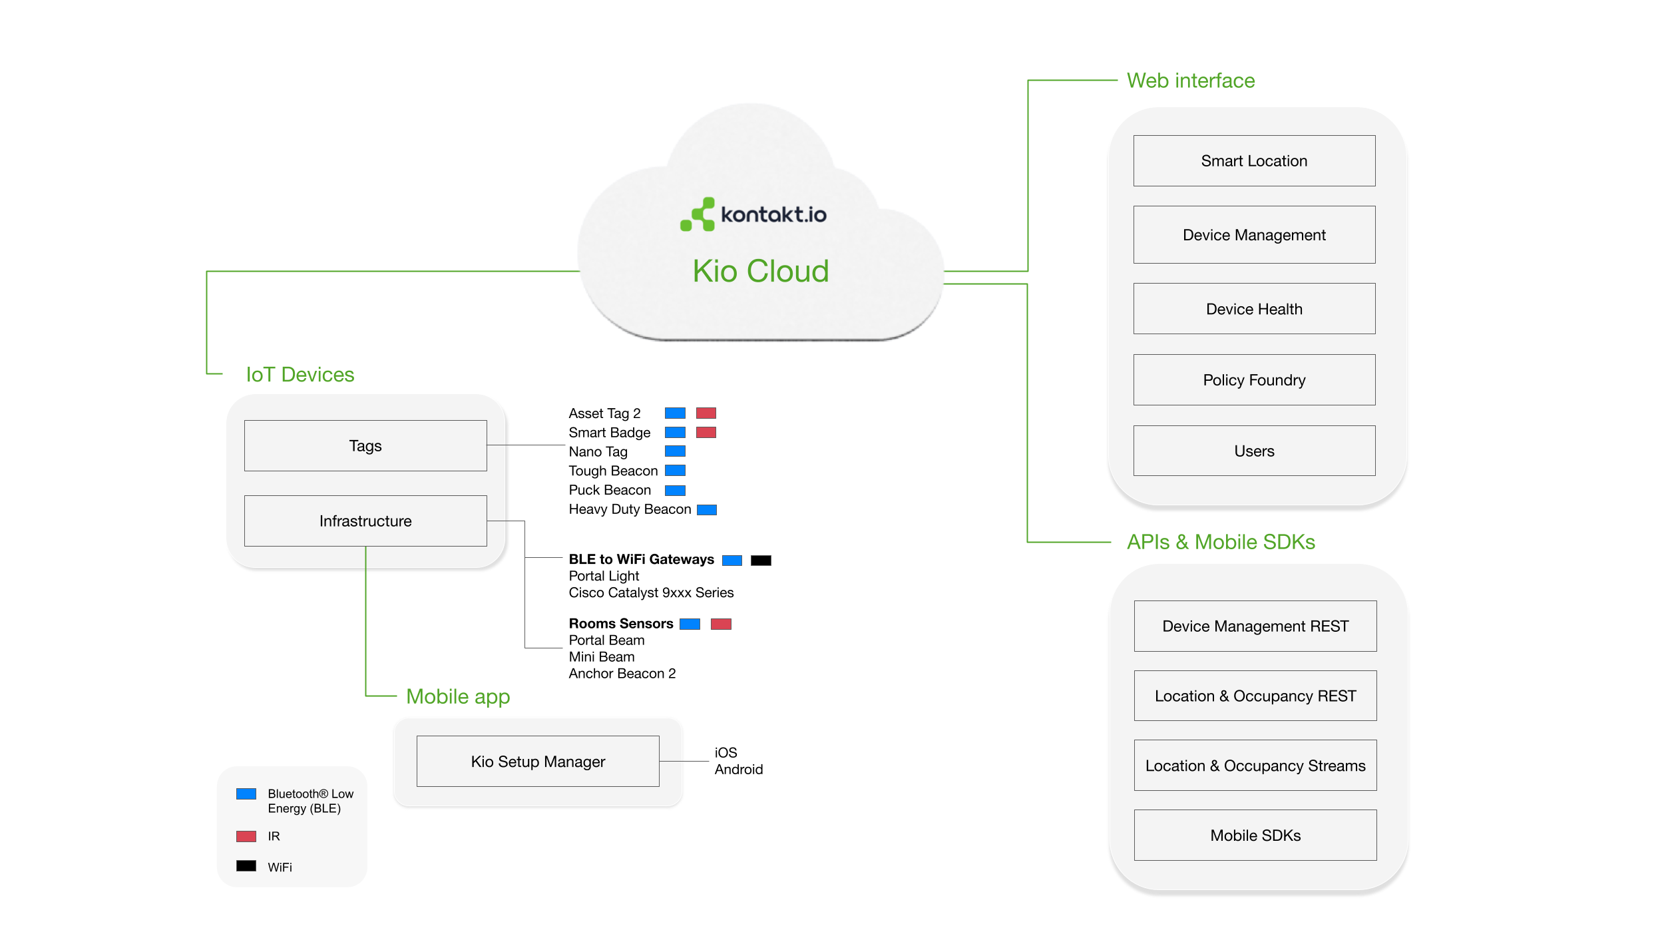Click the kontakt.io logo in the cloud
The image size is (1664, 936).
point(753,214)
